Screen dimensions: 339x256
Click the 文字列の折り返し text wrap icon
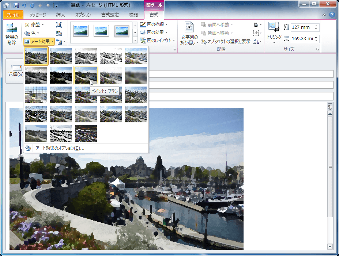click(x=189, y=28)
